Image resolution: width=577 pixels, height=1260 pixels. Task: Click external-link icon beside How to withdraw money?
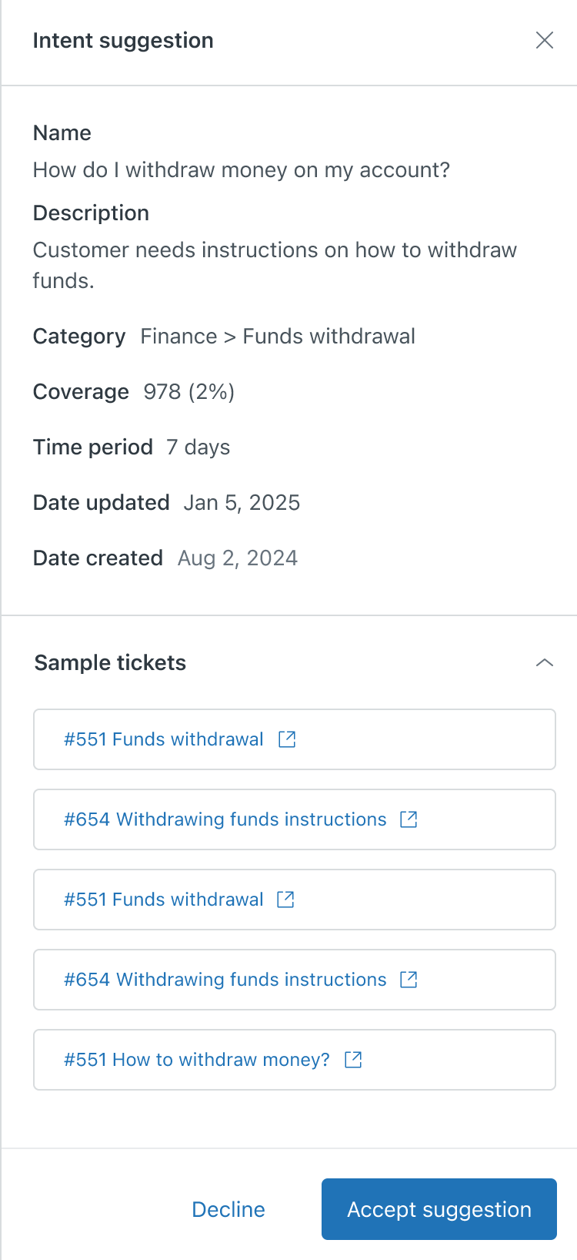pos(353,1060)
